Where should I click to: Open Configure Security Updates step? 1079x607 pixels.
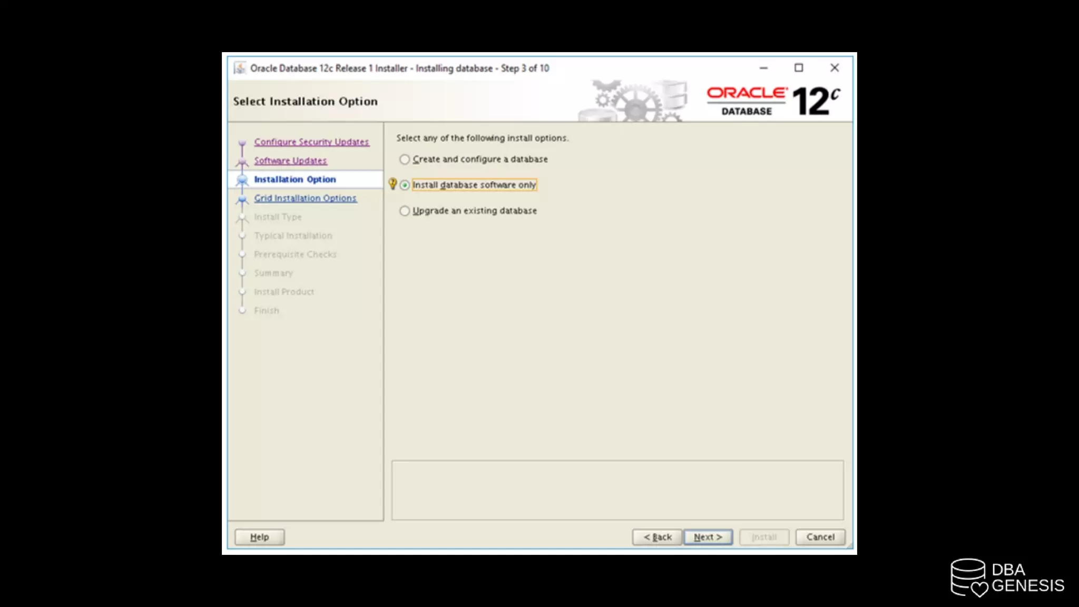[x=311, y=142]
